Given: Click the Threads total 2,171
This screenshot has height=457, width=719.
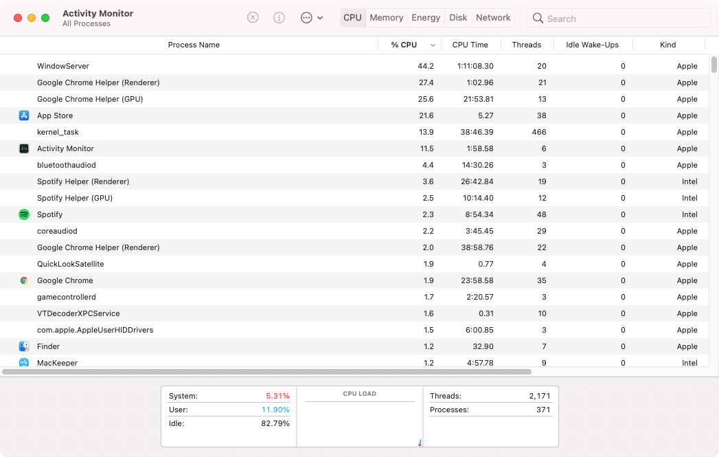Looking at the screenshot, I should click(x=539, y=396).
